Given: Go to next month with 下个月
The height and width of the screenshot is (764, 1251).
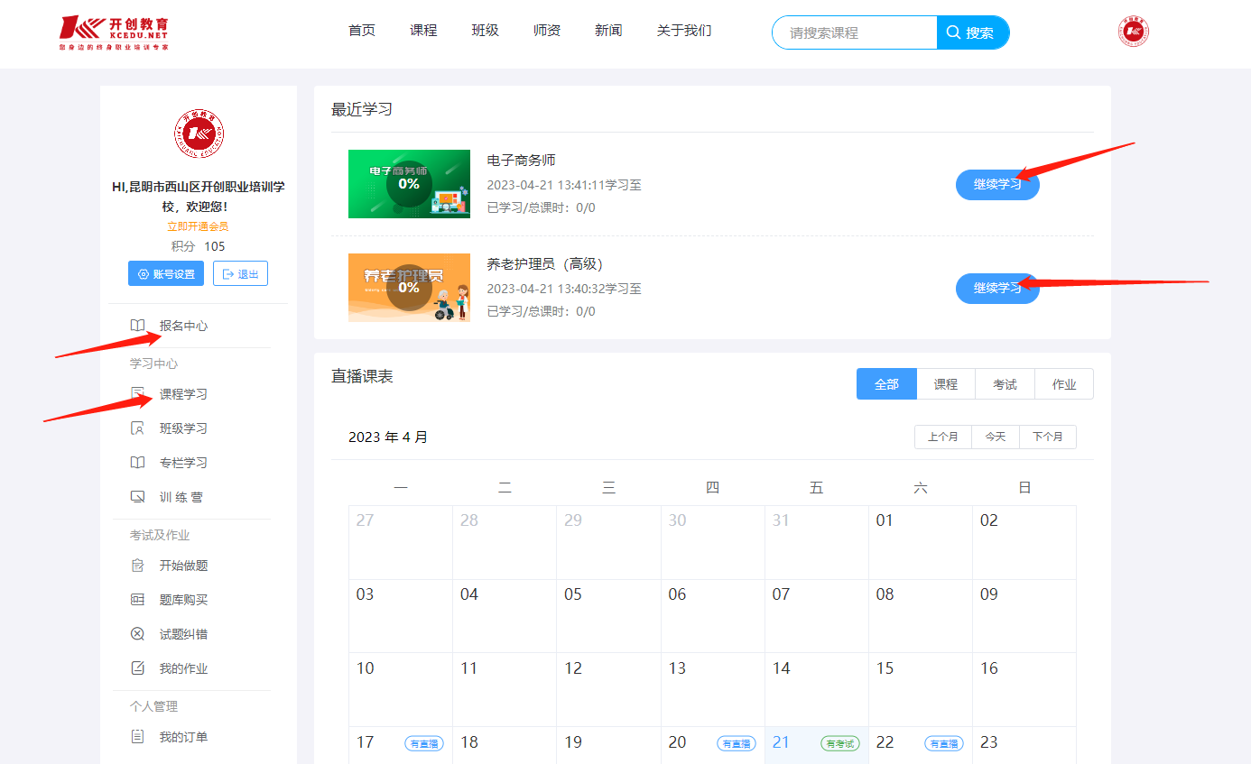Looking at the screenshot, I should [1048, 437].
